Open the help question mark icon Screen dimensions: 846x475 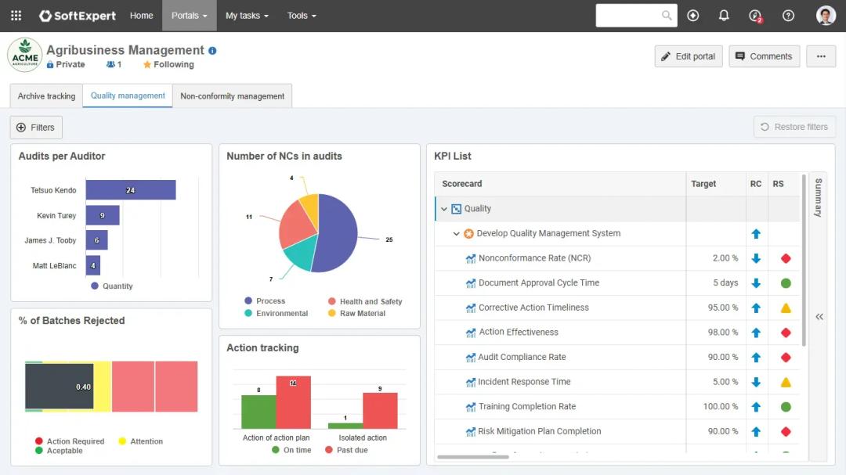[788, 16]
